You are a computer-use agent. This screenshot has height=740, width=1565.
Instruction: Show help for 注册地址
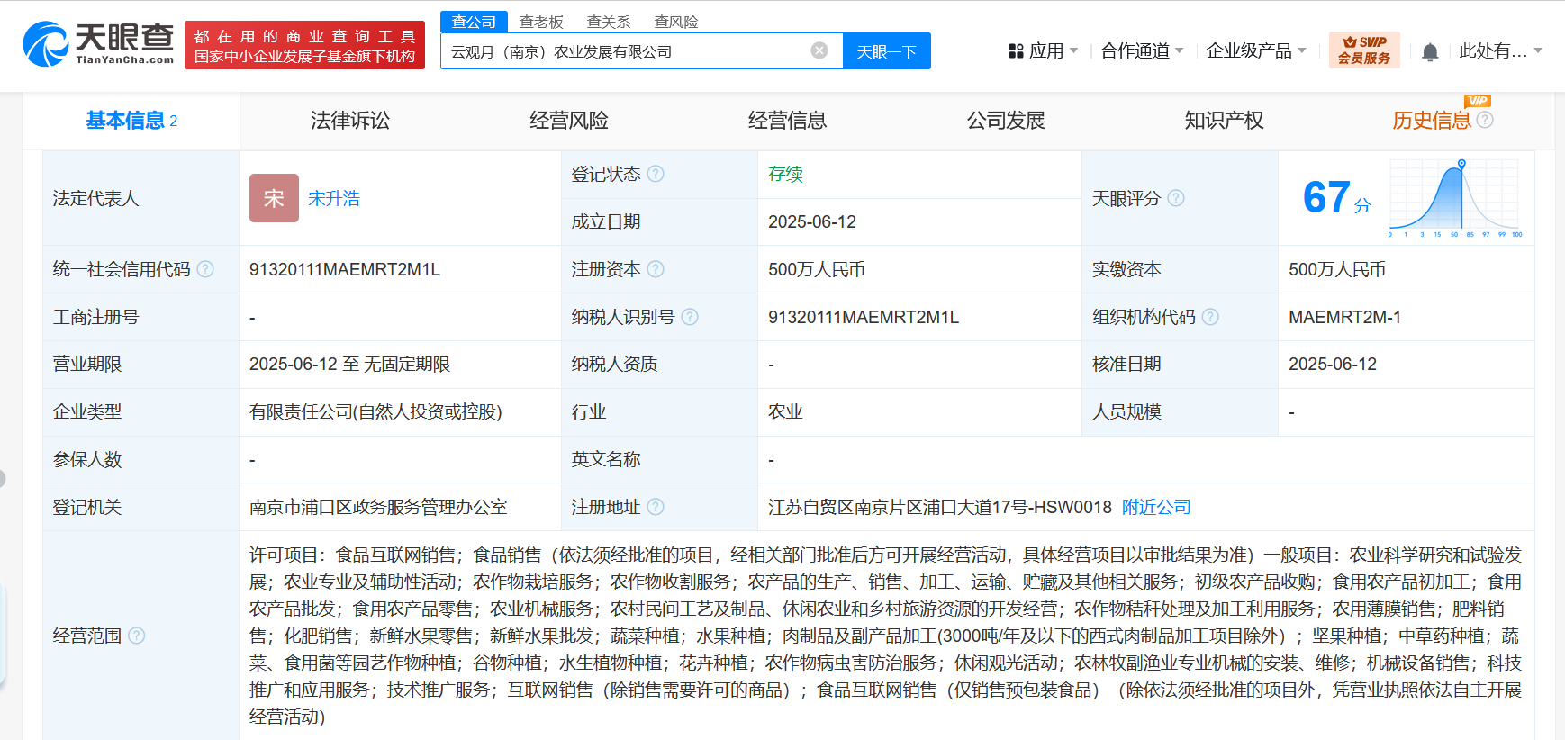point(656,507)
